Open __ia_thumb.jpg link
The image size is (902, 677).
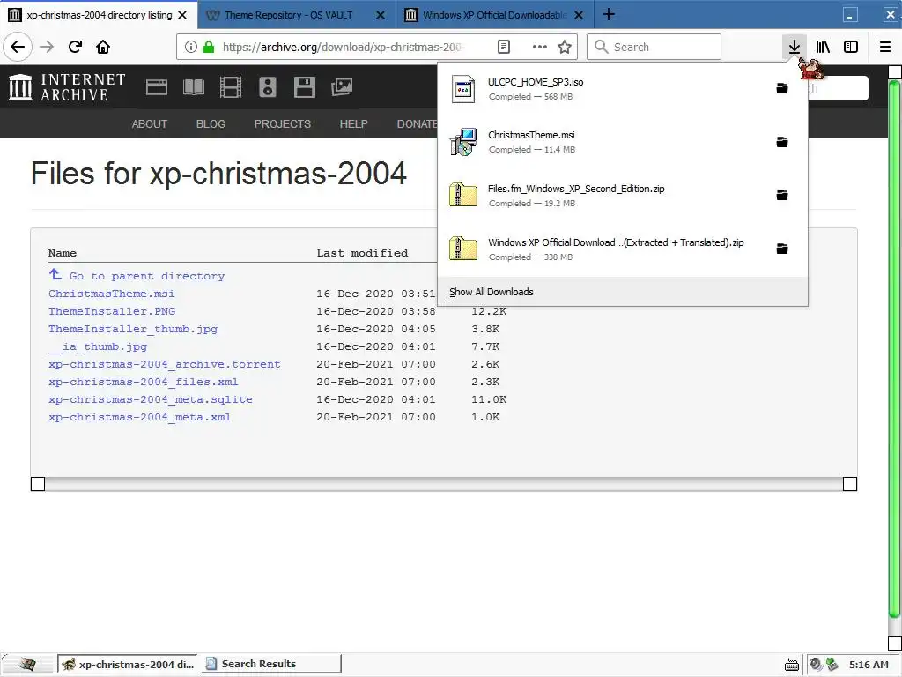tap(98, 346)
